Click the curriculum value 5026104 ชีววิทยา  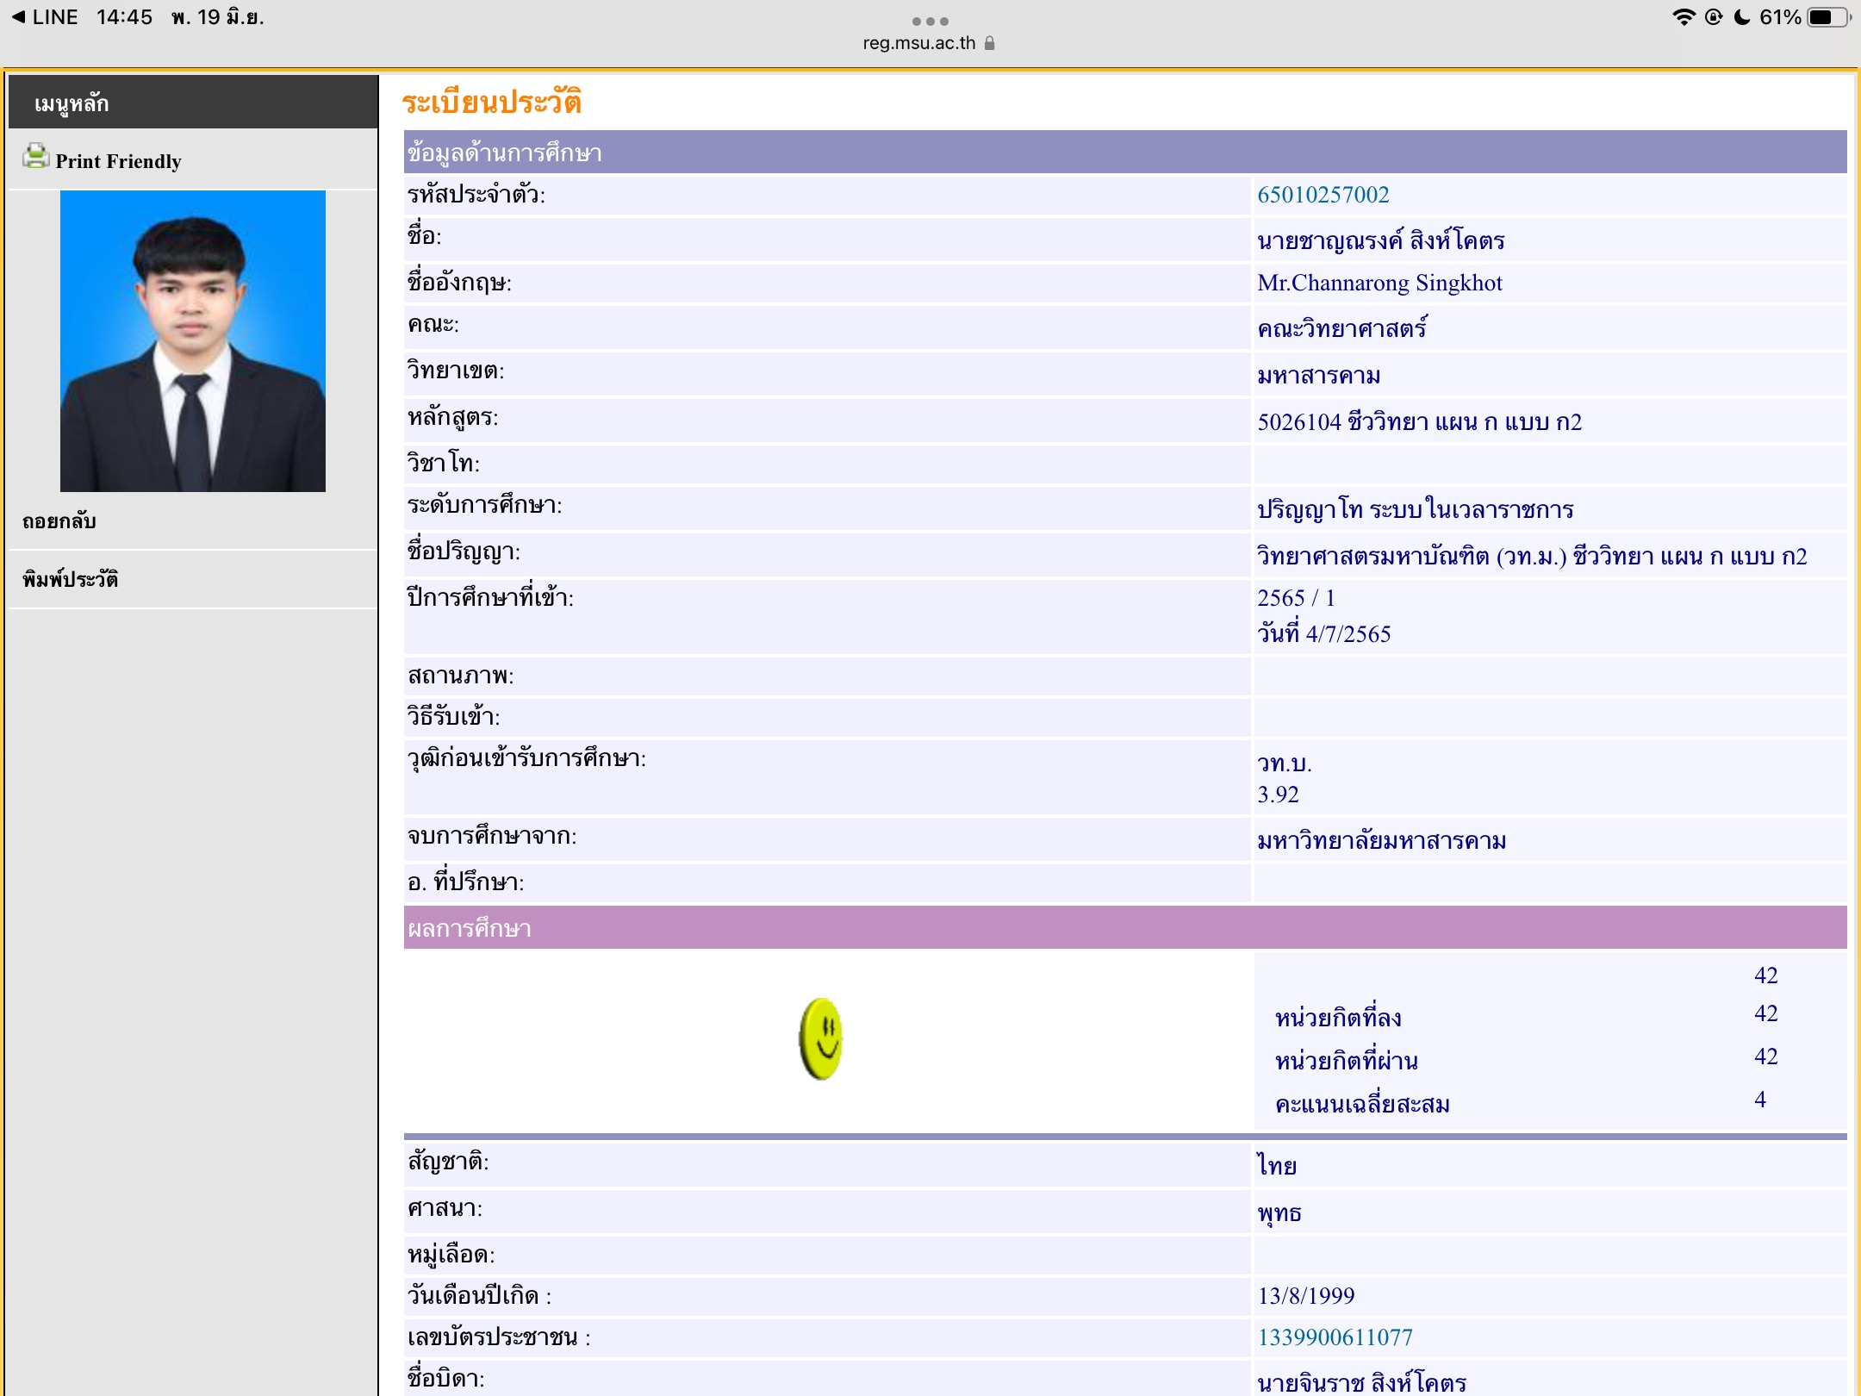click(1419, 422)
